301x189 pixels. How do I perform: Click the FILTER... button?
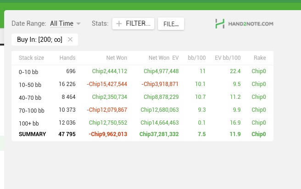click(133, 23)
